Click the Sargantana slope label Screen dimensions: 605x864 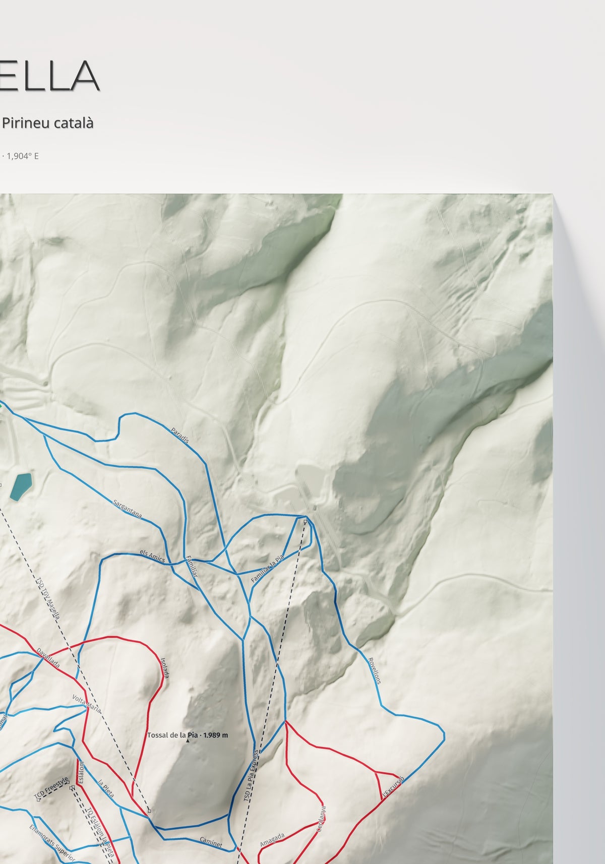coord(128,509)
